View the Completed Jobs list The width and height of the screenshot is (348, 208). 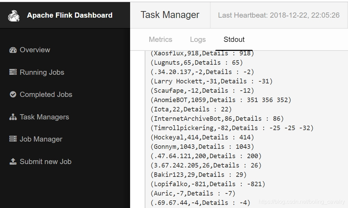tap(46, 94)
